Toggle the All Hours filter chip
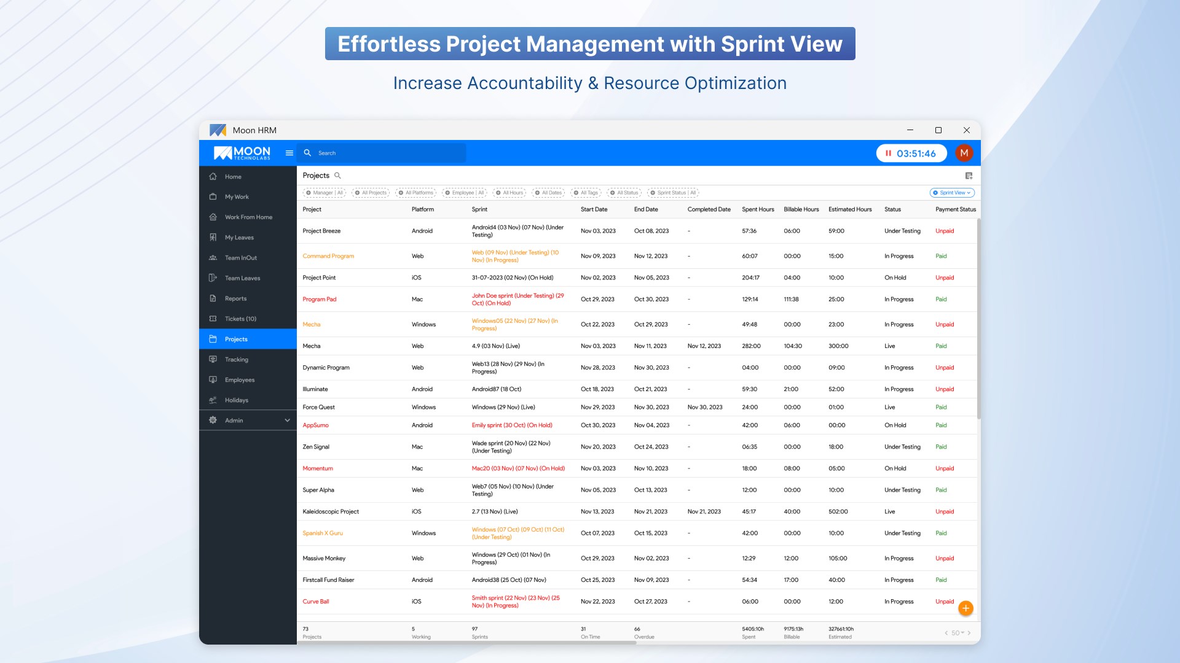Viewport: 1180px width, 663px height. click(509, 193)
